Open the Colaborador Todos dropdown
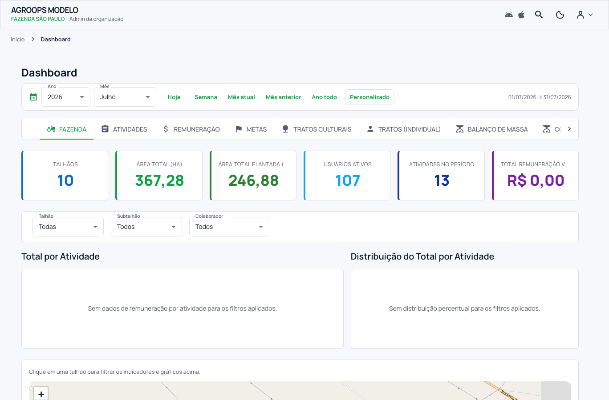Screen dimensions: 609x400 click(x=229, y=227)
